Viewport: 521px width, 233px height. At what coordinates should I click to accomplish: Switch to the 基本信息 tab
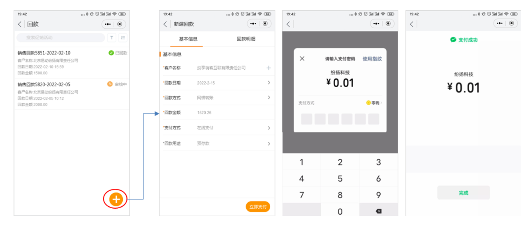(188, 39)
